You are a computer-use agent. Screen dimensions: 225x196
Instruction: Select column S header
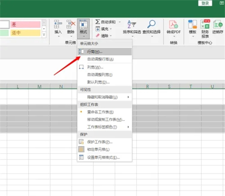point(169,86)
